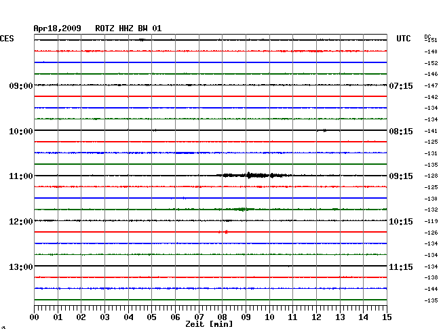Click the station title ROTZ HHZ BW 01
This screenshot has height=335, width=441.
(128, 28)
